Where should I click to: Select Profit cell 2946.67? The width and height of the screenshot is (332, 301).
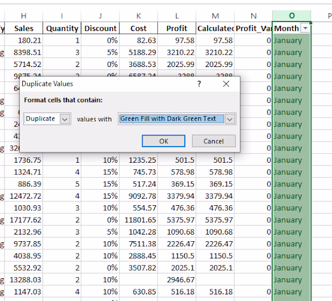[177, 280]
